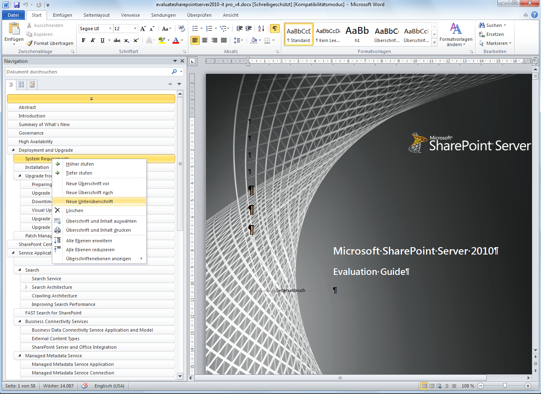This screenshot has height=394, width=541.
Task: Open Word Help question mark
Action: [534, 15]
